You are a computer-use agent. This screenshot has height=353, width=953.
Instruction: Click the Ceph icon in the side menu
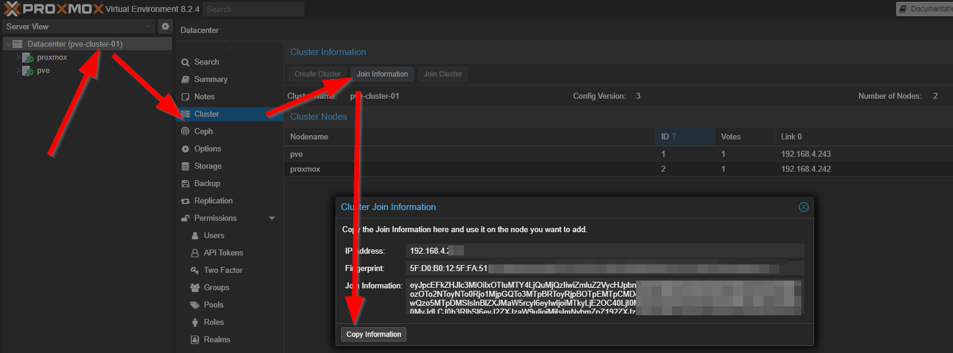185,132
